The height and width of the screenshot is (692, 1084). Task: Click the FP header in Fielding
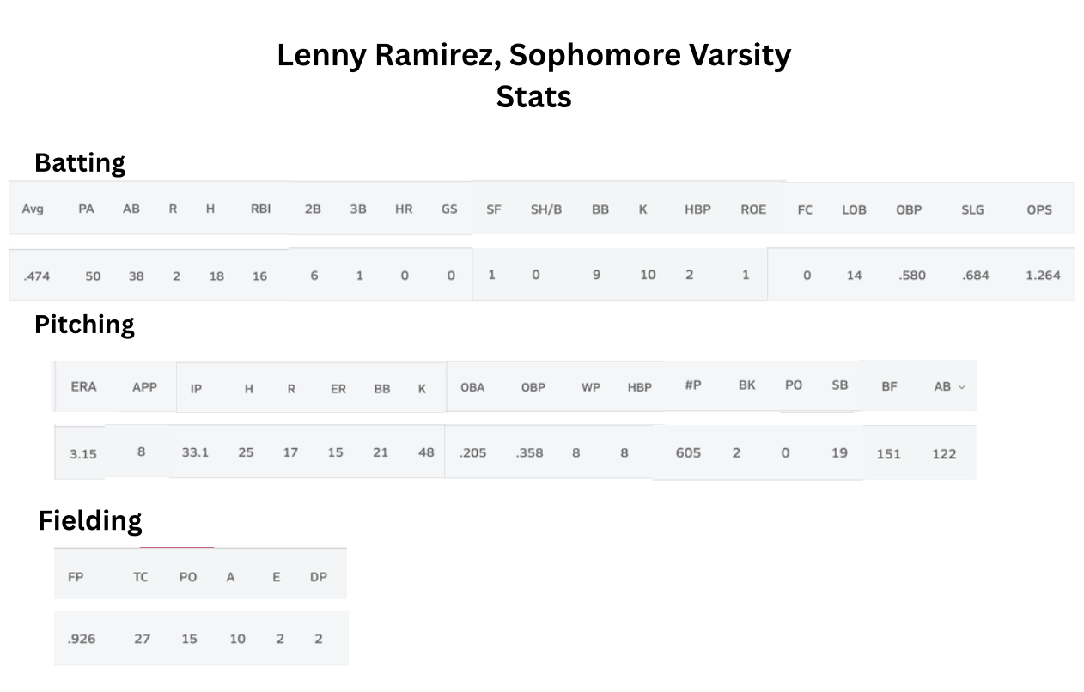(x=76, y=577)
